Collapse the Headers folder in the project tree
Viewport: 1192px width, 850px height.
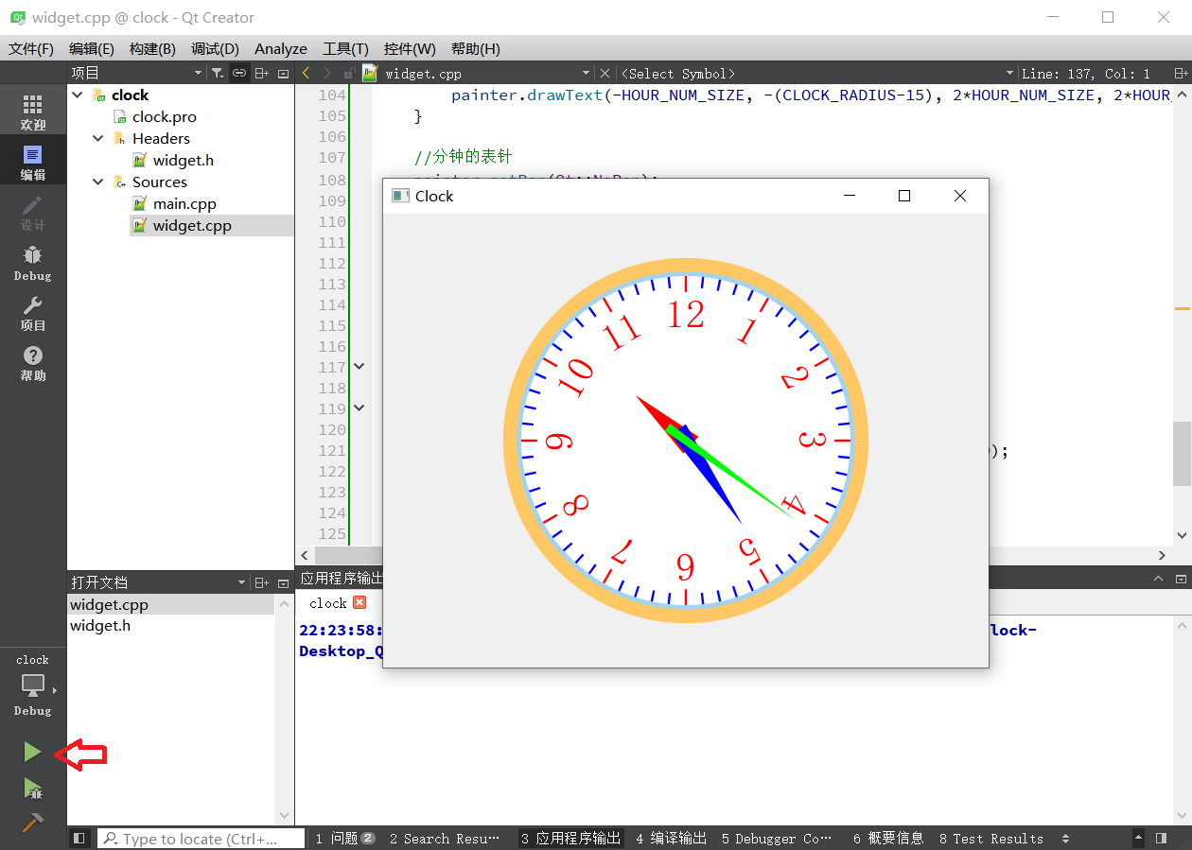click(x=98, y=138)
